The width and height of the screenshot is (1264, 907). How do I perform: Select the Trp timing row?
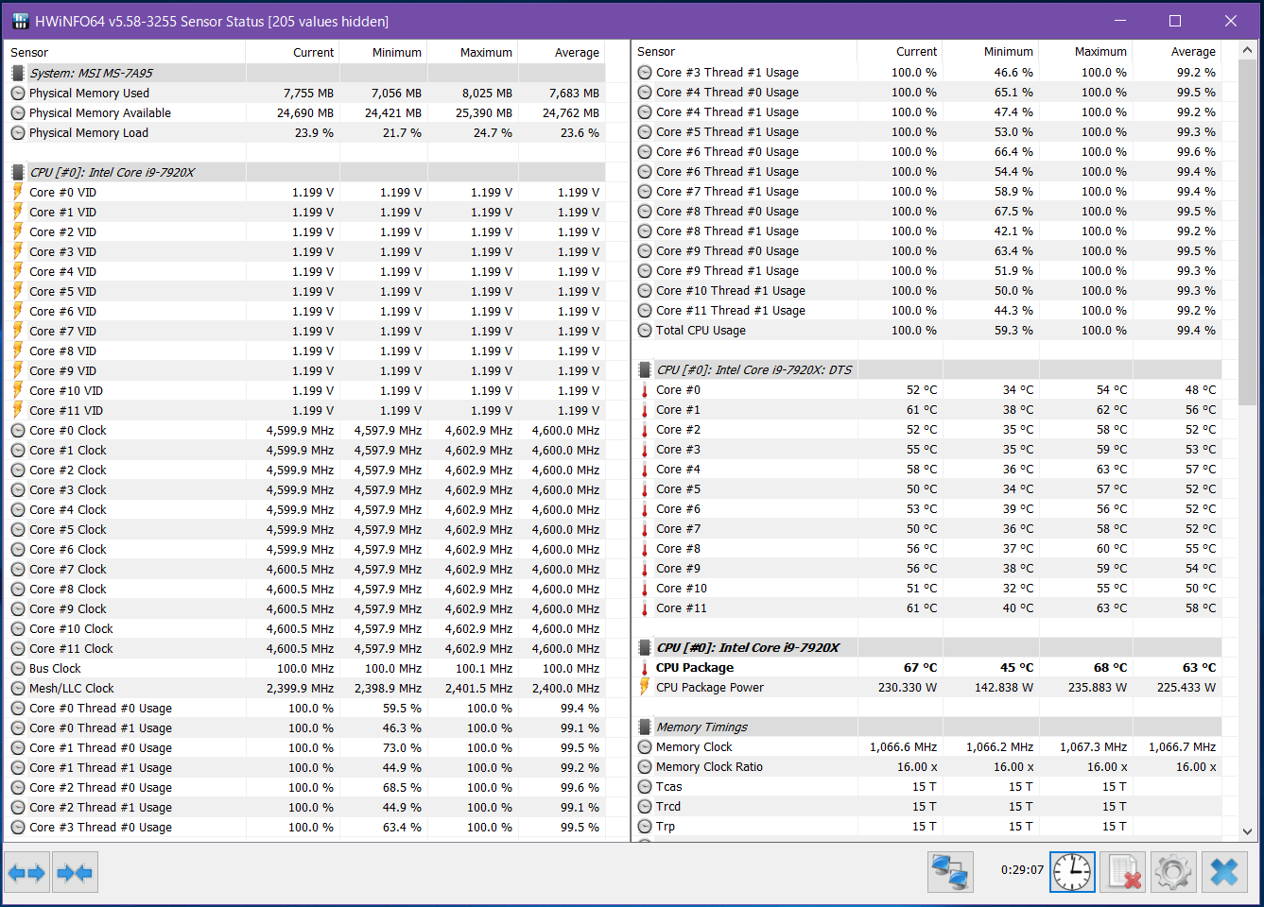[926, 826]
